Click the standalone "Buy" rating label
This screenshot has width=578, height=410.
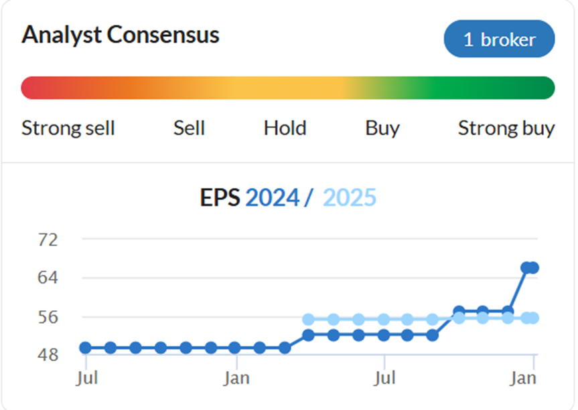pyautogui.click(x=382, y=128)
